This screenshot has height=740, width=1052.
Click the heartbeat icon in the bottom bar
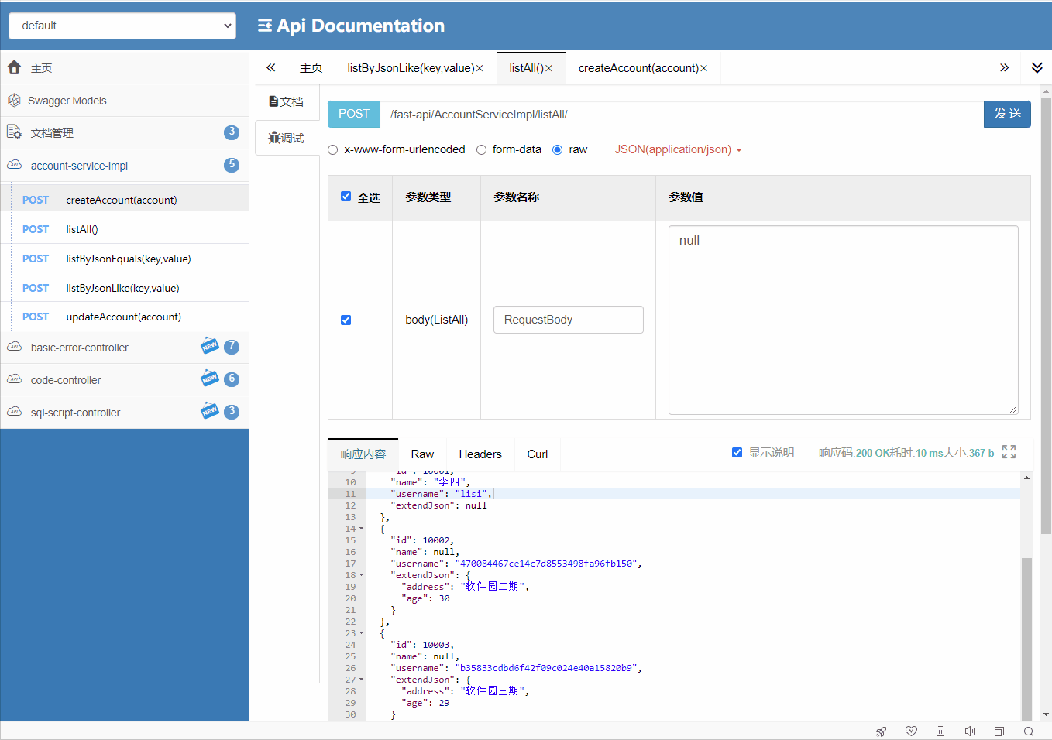coord(911,731)
